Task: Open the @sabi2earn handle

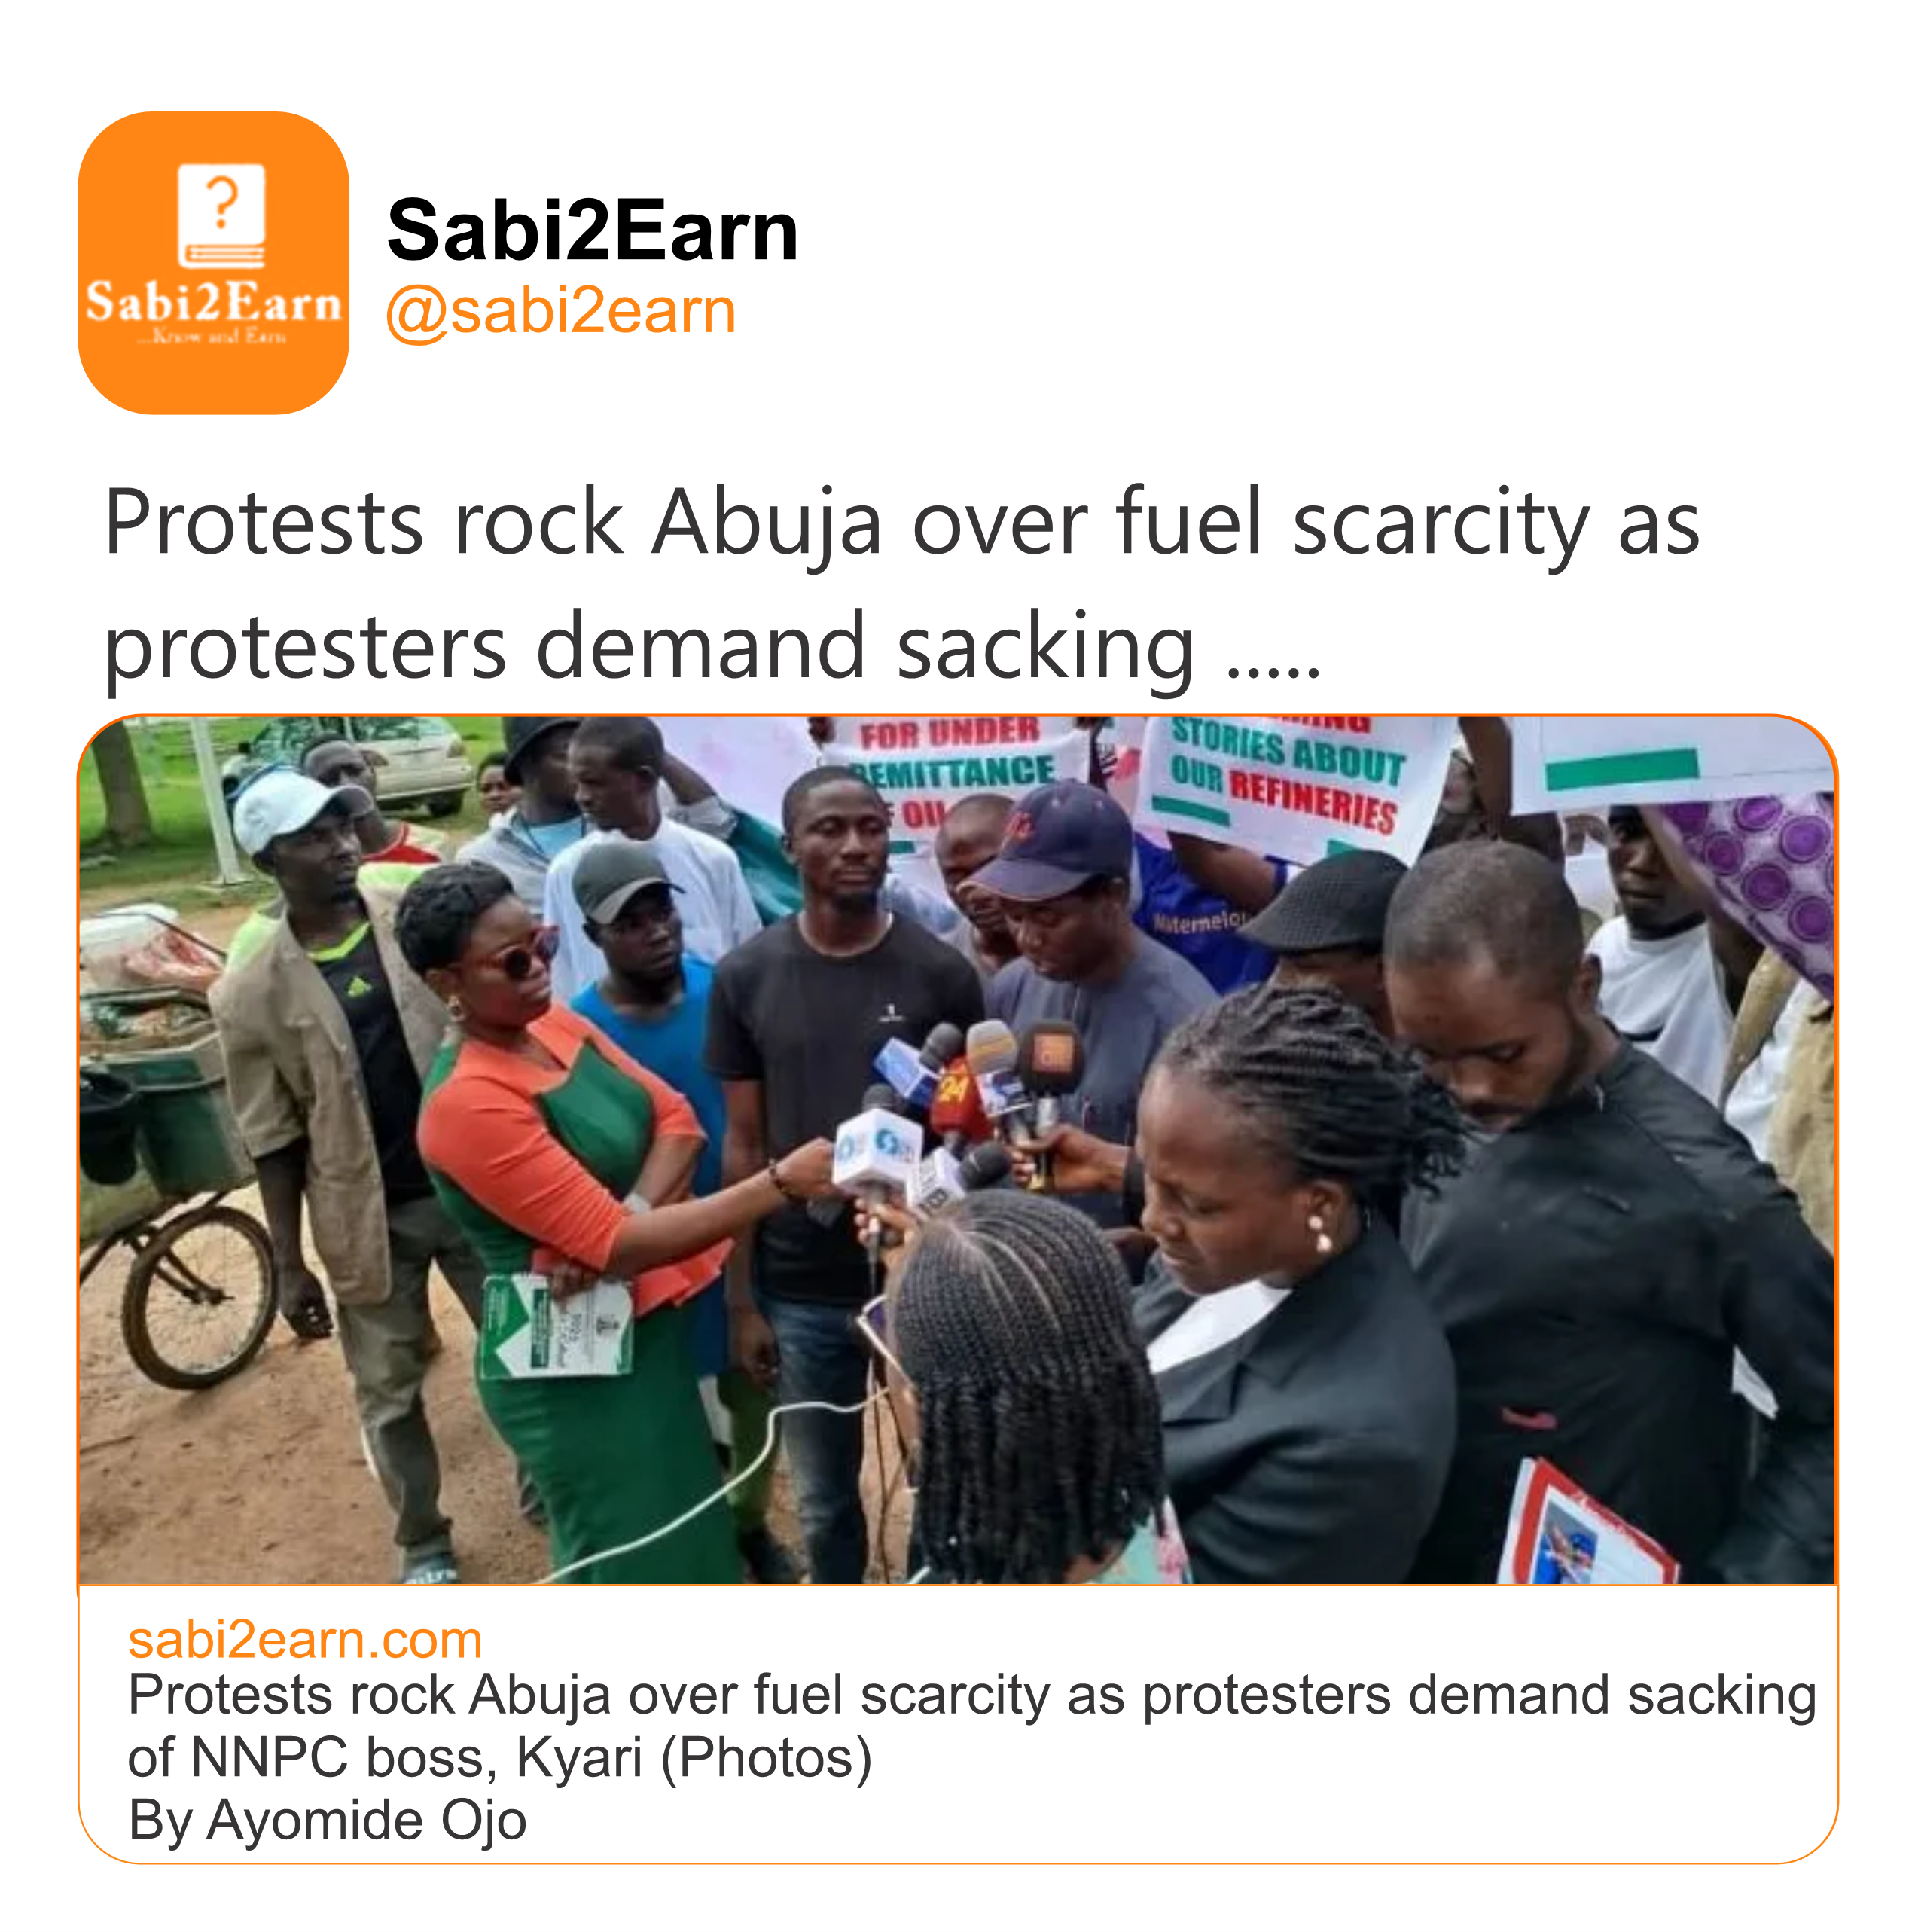Action: coord(560,311)
